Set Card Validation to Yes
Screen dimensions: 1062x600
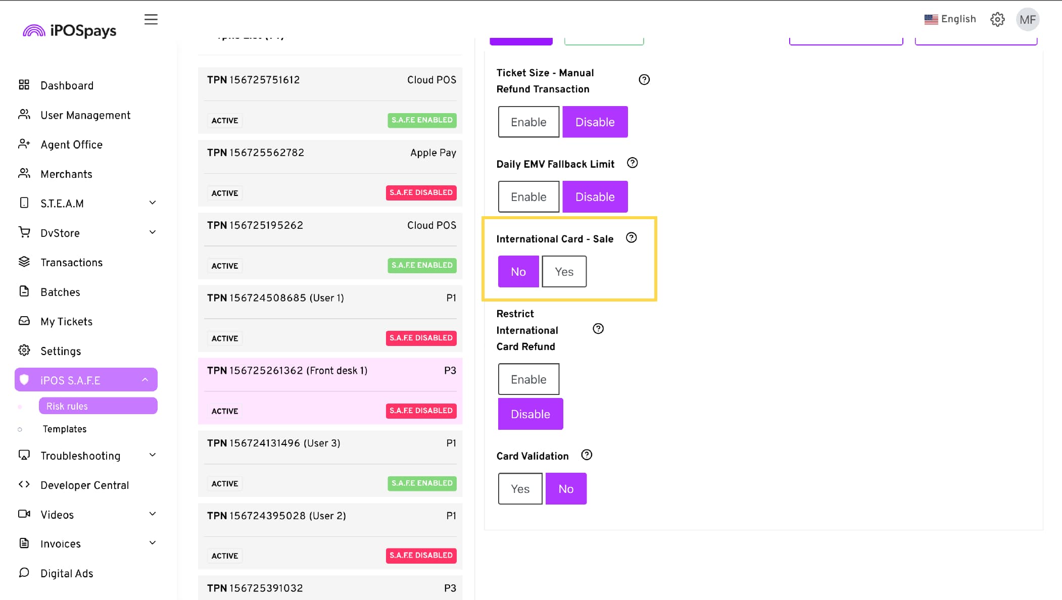520,489
